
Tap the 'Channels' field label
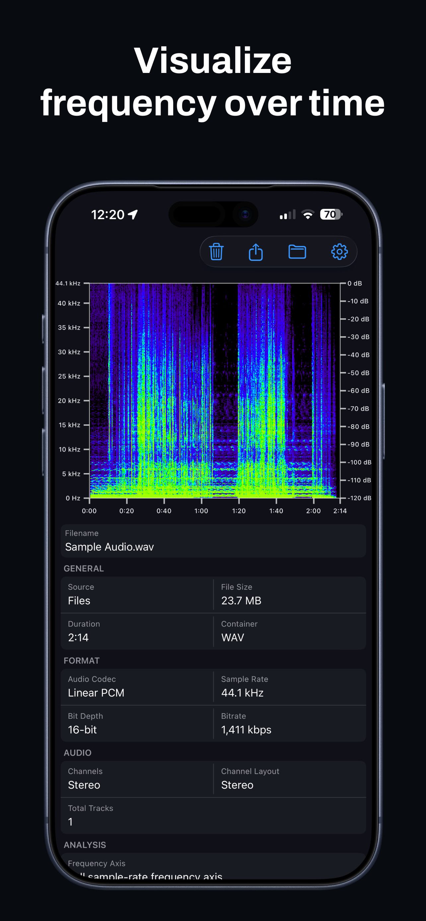click(x=85, y=771)
